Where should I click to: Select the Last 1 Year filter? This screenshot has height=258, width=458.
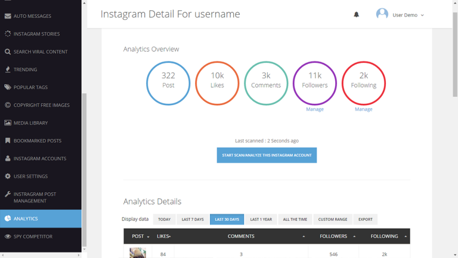click(x=261, y=219)
